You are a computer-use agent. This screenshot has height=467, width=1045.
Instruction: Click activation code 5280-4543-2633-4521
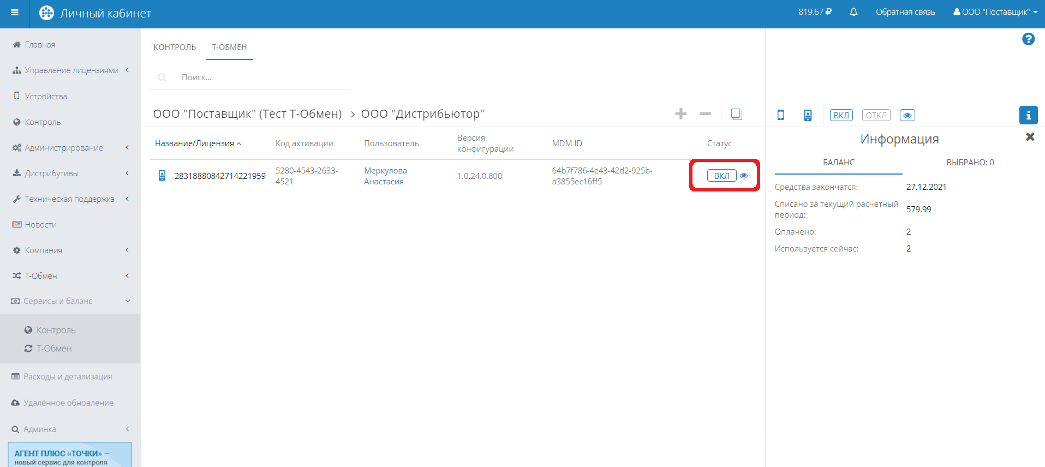307,176
